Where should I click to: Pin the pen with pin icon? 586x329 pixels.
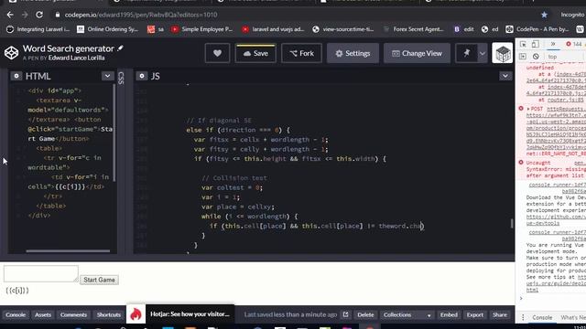point(466,53)
